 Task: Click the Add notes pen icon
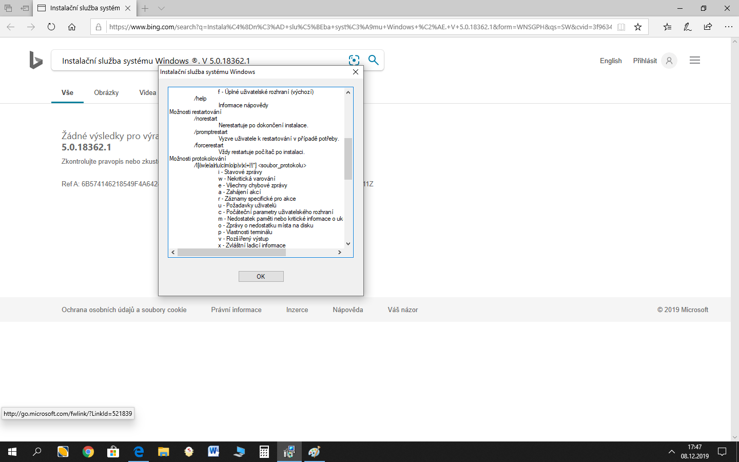(x=688, y=27)
